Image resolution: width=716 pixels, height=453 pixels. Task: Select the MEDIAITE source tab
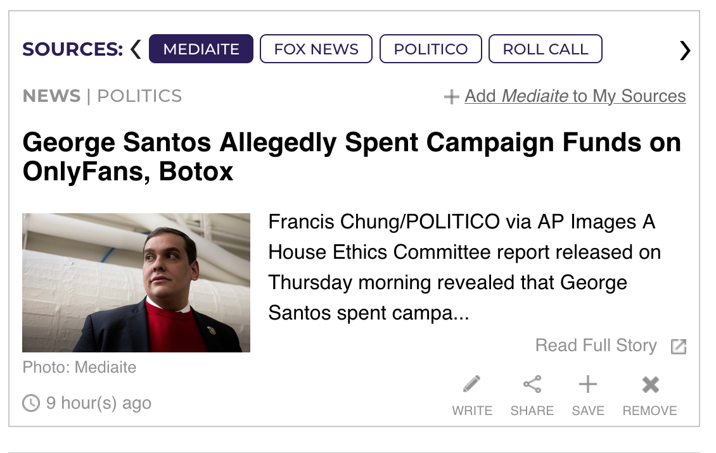click(x=201, y=49)
